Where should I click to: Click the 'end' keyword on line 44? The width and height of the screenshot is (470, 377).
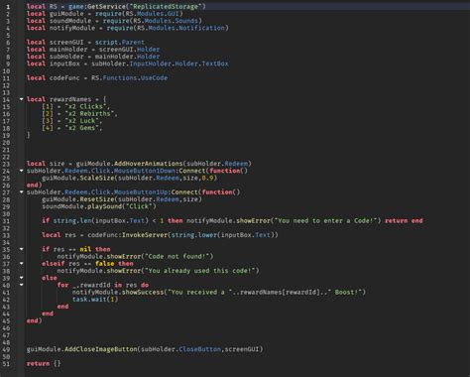(x=48, y=314)
